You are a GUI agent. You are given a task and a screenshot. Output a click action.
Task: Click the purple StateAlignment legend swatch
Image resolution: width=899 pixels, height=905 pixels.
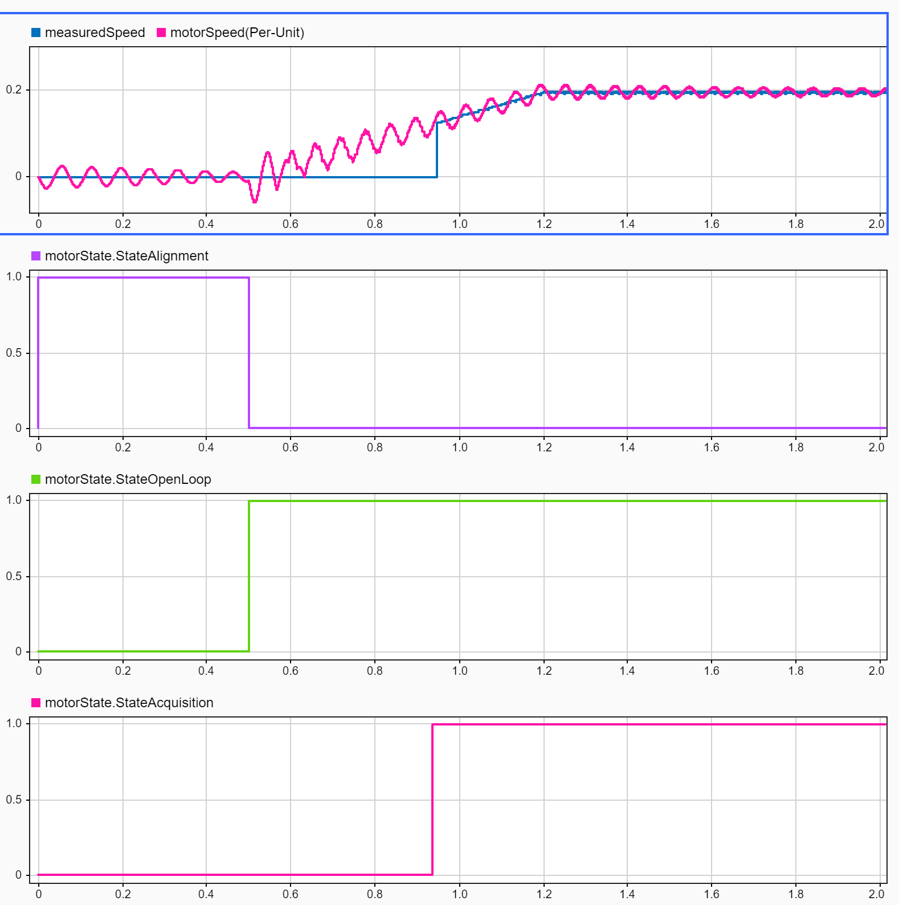(36, 256)
